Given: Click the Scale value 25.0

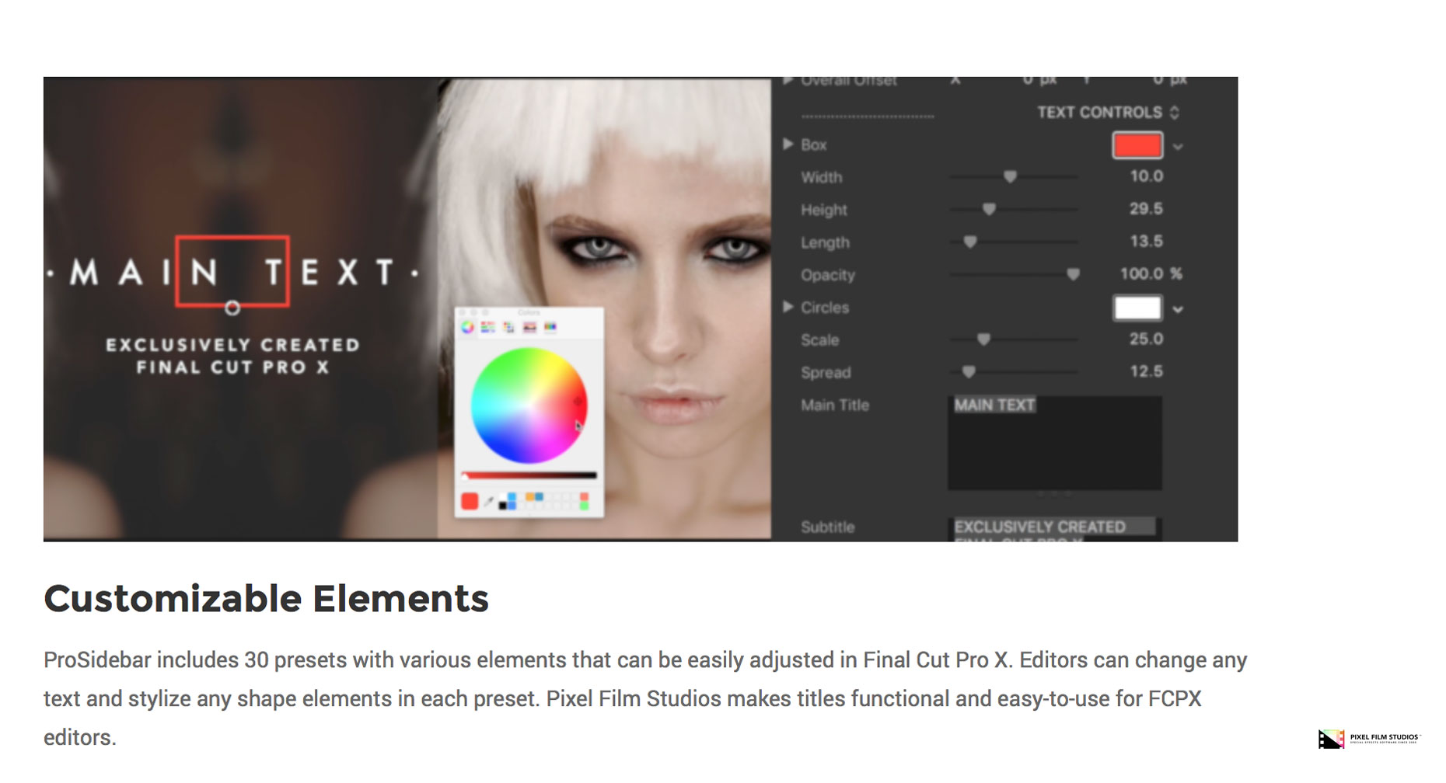Looking at the screenshot, I should [x=1147, y=339].
